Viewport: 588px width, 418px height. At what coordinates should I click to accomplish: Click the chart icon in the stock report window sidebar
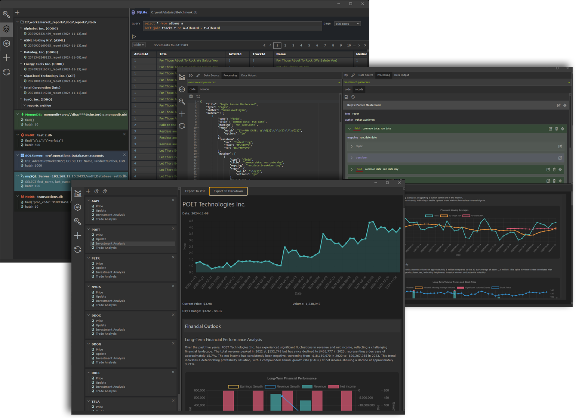78,193
